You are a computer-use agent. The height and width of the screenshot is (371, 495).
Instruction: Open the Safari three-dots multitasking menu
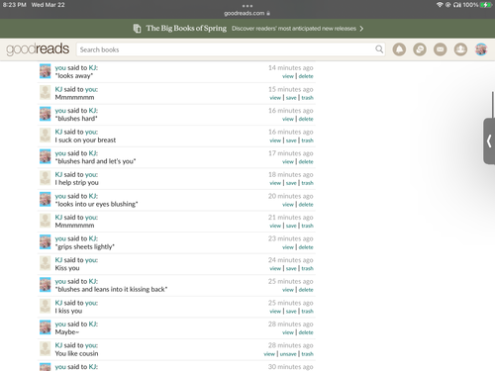point(247,6)
